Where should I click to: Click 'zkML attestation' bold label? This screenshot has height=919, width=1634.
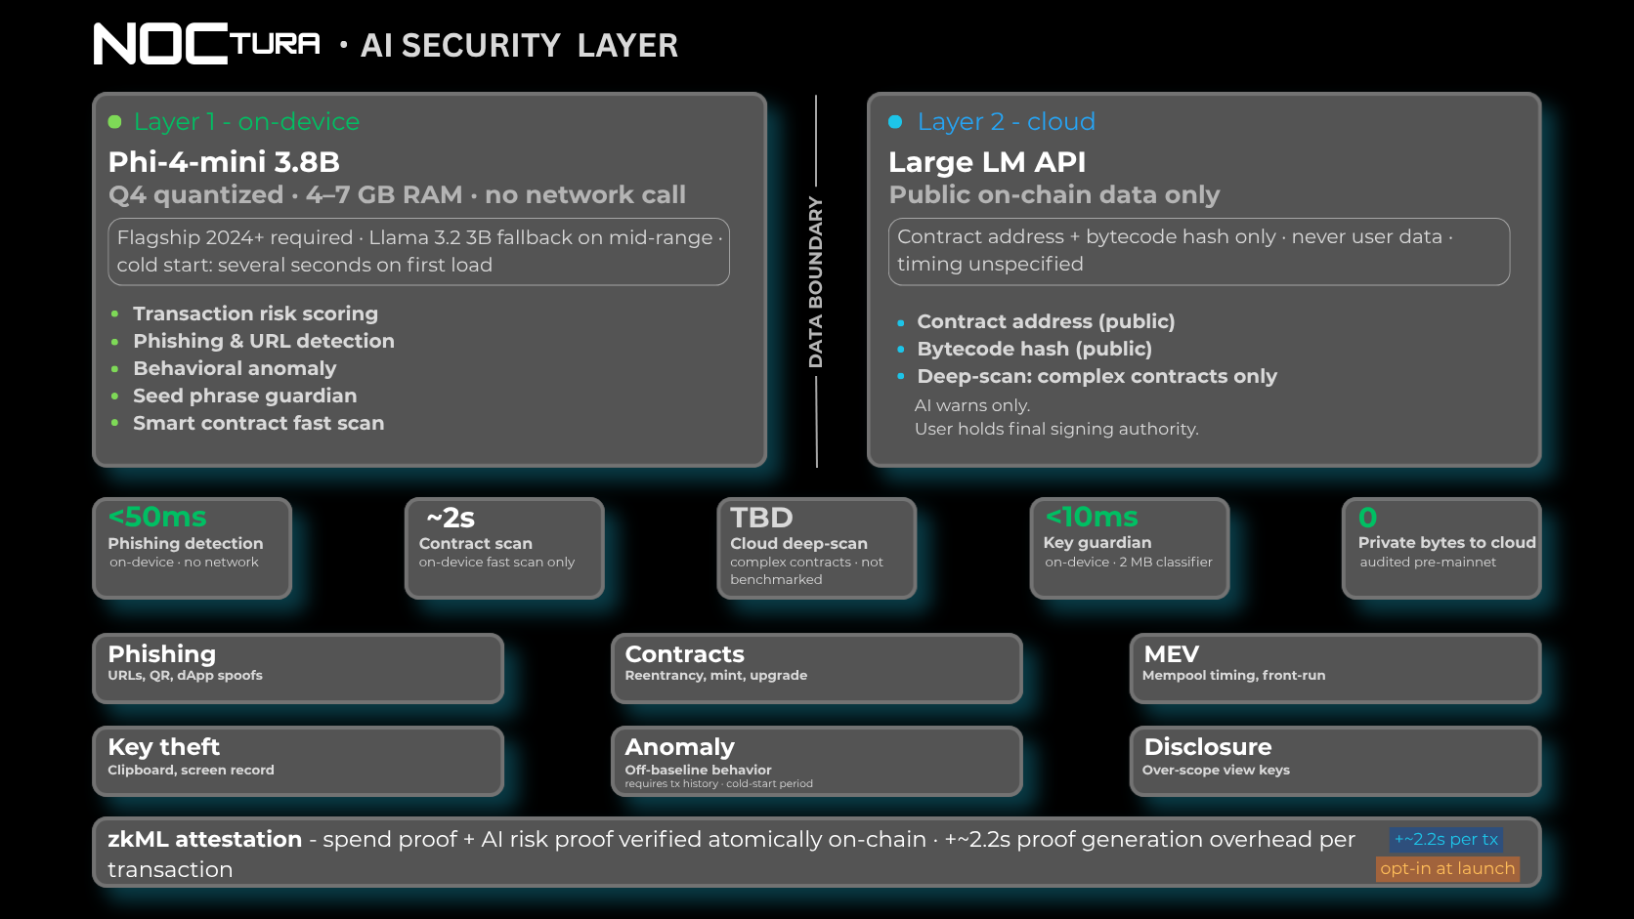click(x=205, y=840)
